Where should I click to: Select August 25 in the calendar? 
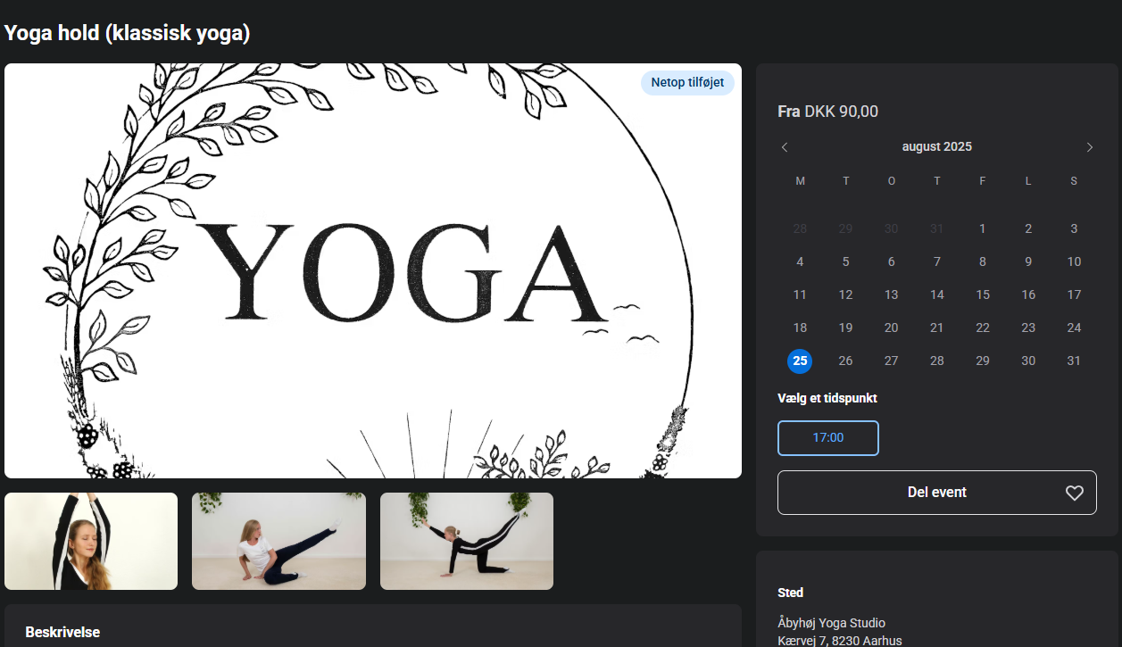(x=800, y=361)
